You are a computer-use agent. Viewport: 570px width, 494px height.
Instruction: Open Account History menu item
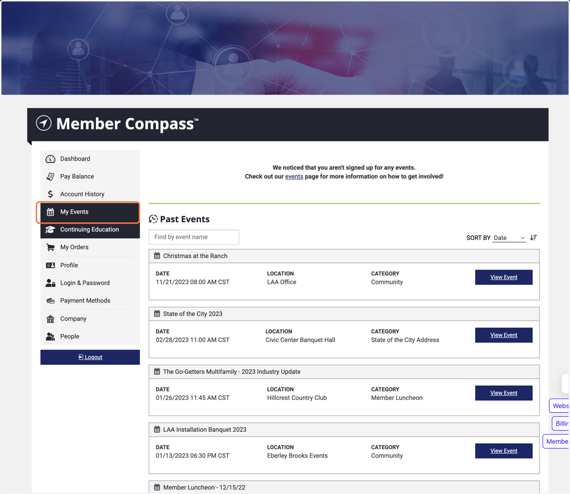[x=90, y=194]
